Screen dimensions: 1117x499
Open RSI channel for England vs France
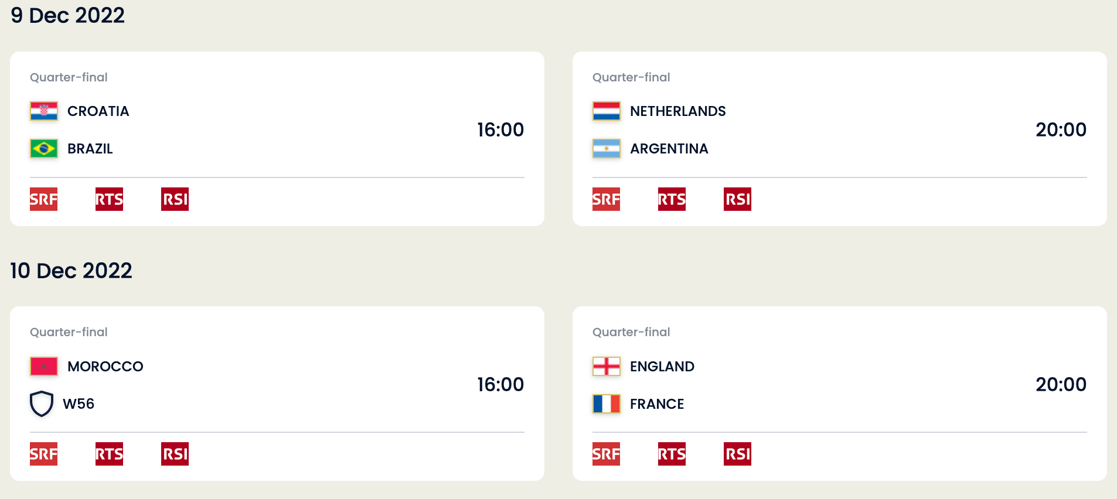coord(738,454)
